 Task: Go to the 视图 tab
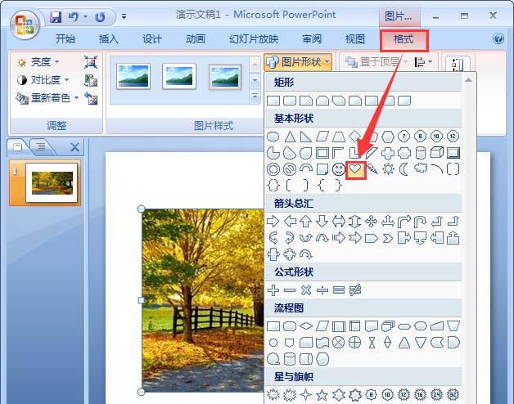pos(355,39)
